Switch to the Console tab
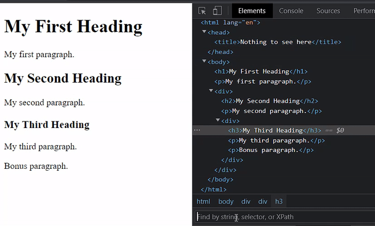The image size is (375, 226). 291,11
